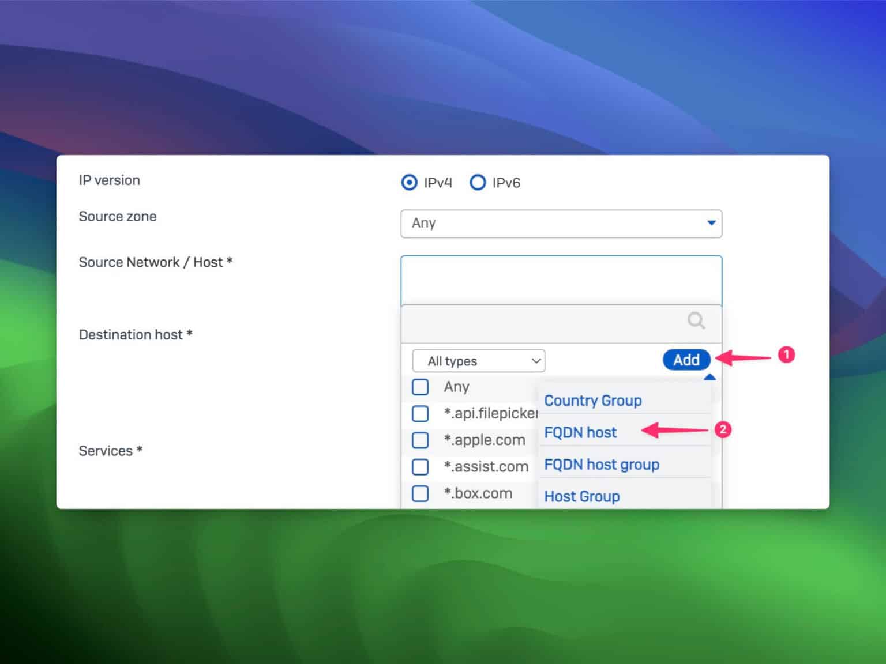Viewport: 886px width, 664px height.
Task: Check the *.assist.com checkbox
Action: click(420, 467)
